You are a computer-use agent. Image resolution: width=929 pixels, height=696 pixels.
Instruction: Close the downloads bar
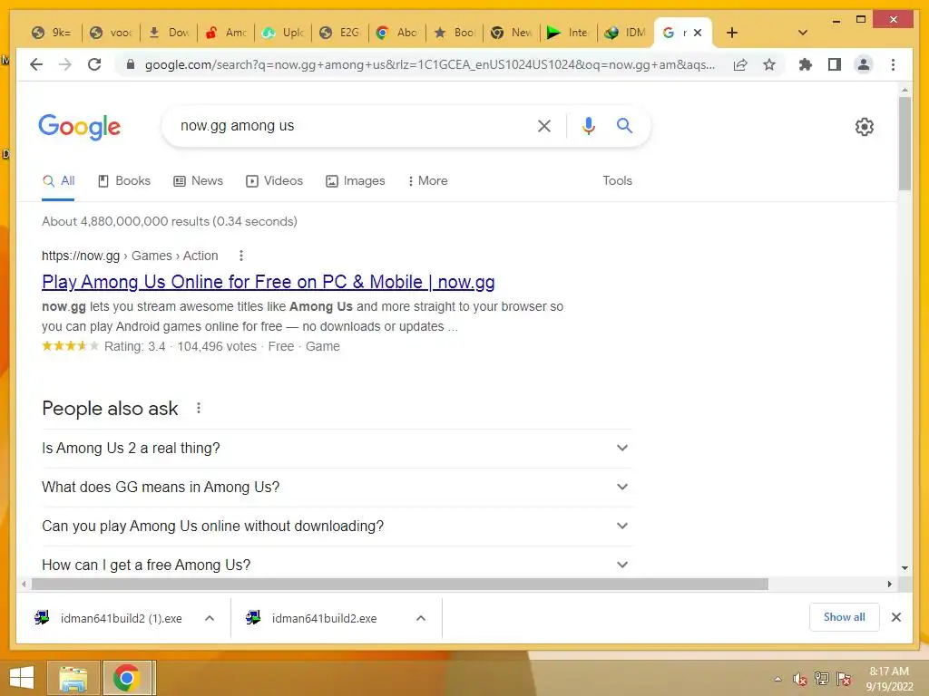(x=895, y=617)
